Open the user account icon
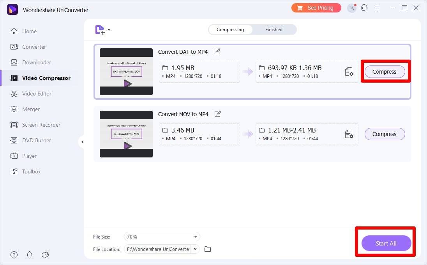Viewport: 427px width, 265px height. (351, 8)
